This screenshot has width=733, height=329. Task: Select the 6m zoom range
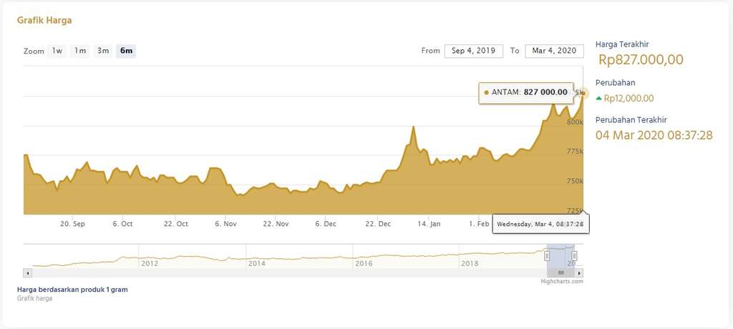(x=126, y=51)
